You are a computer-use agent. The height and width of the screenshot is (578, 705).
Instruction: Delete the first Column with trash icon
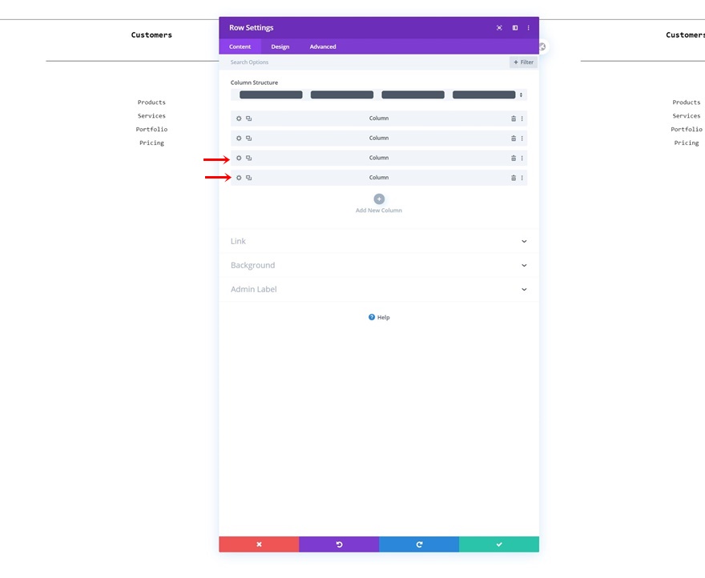[514, 118]
